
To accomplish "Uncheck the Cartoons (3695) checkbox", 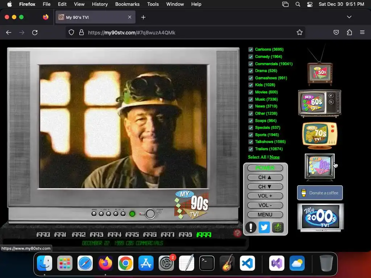I will (x=251, y=49).
